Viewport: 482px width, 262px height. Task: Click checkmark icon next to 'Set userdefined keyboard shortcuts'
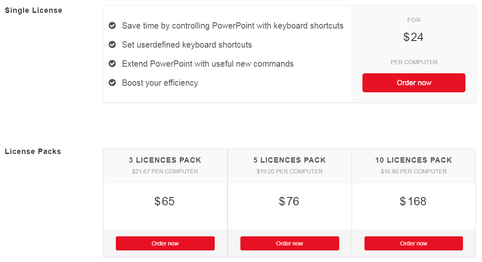coord(112,45)
